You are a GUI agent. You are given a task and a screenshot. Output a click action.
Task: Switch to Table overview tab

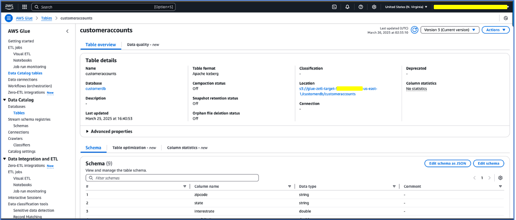[x=101, y=45]
